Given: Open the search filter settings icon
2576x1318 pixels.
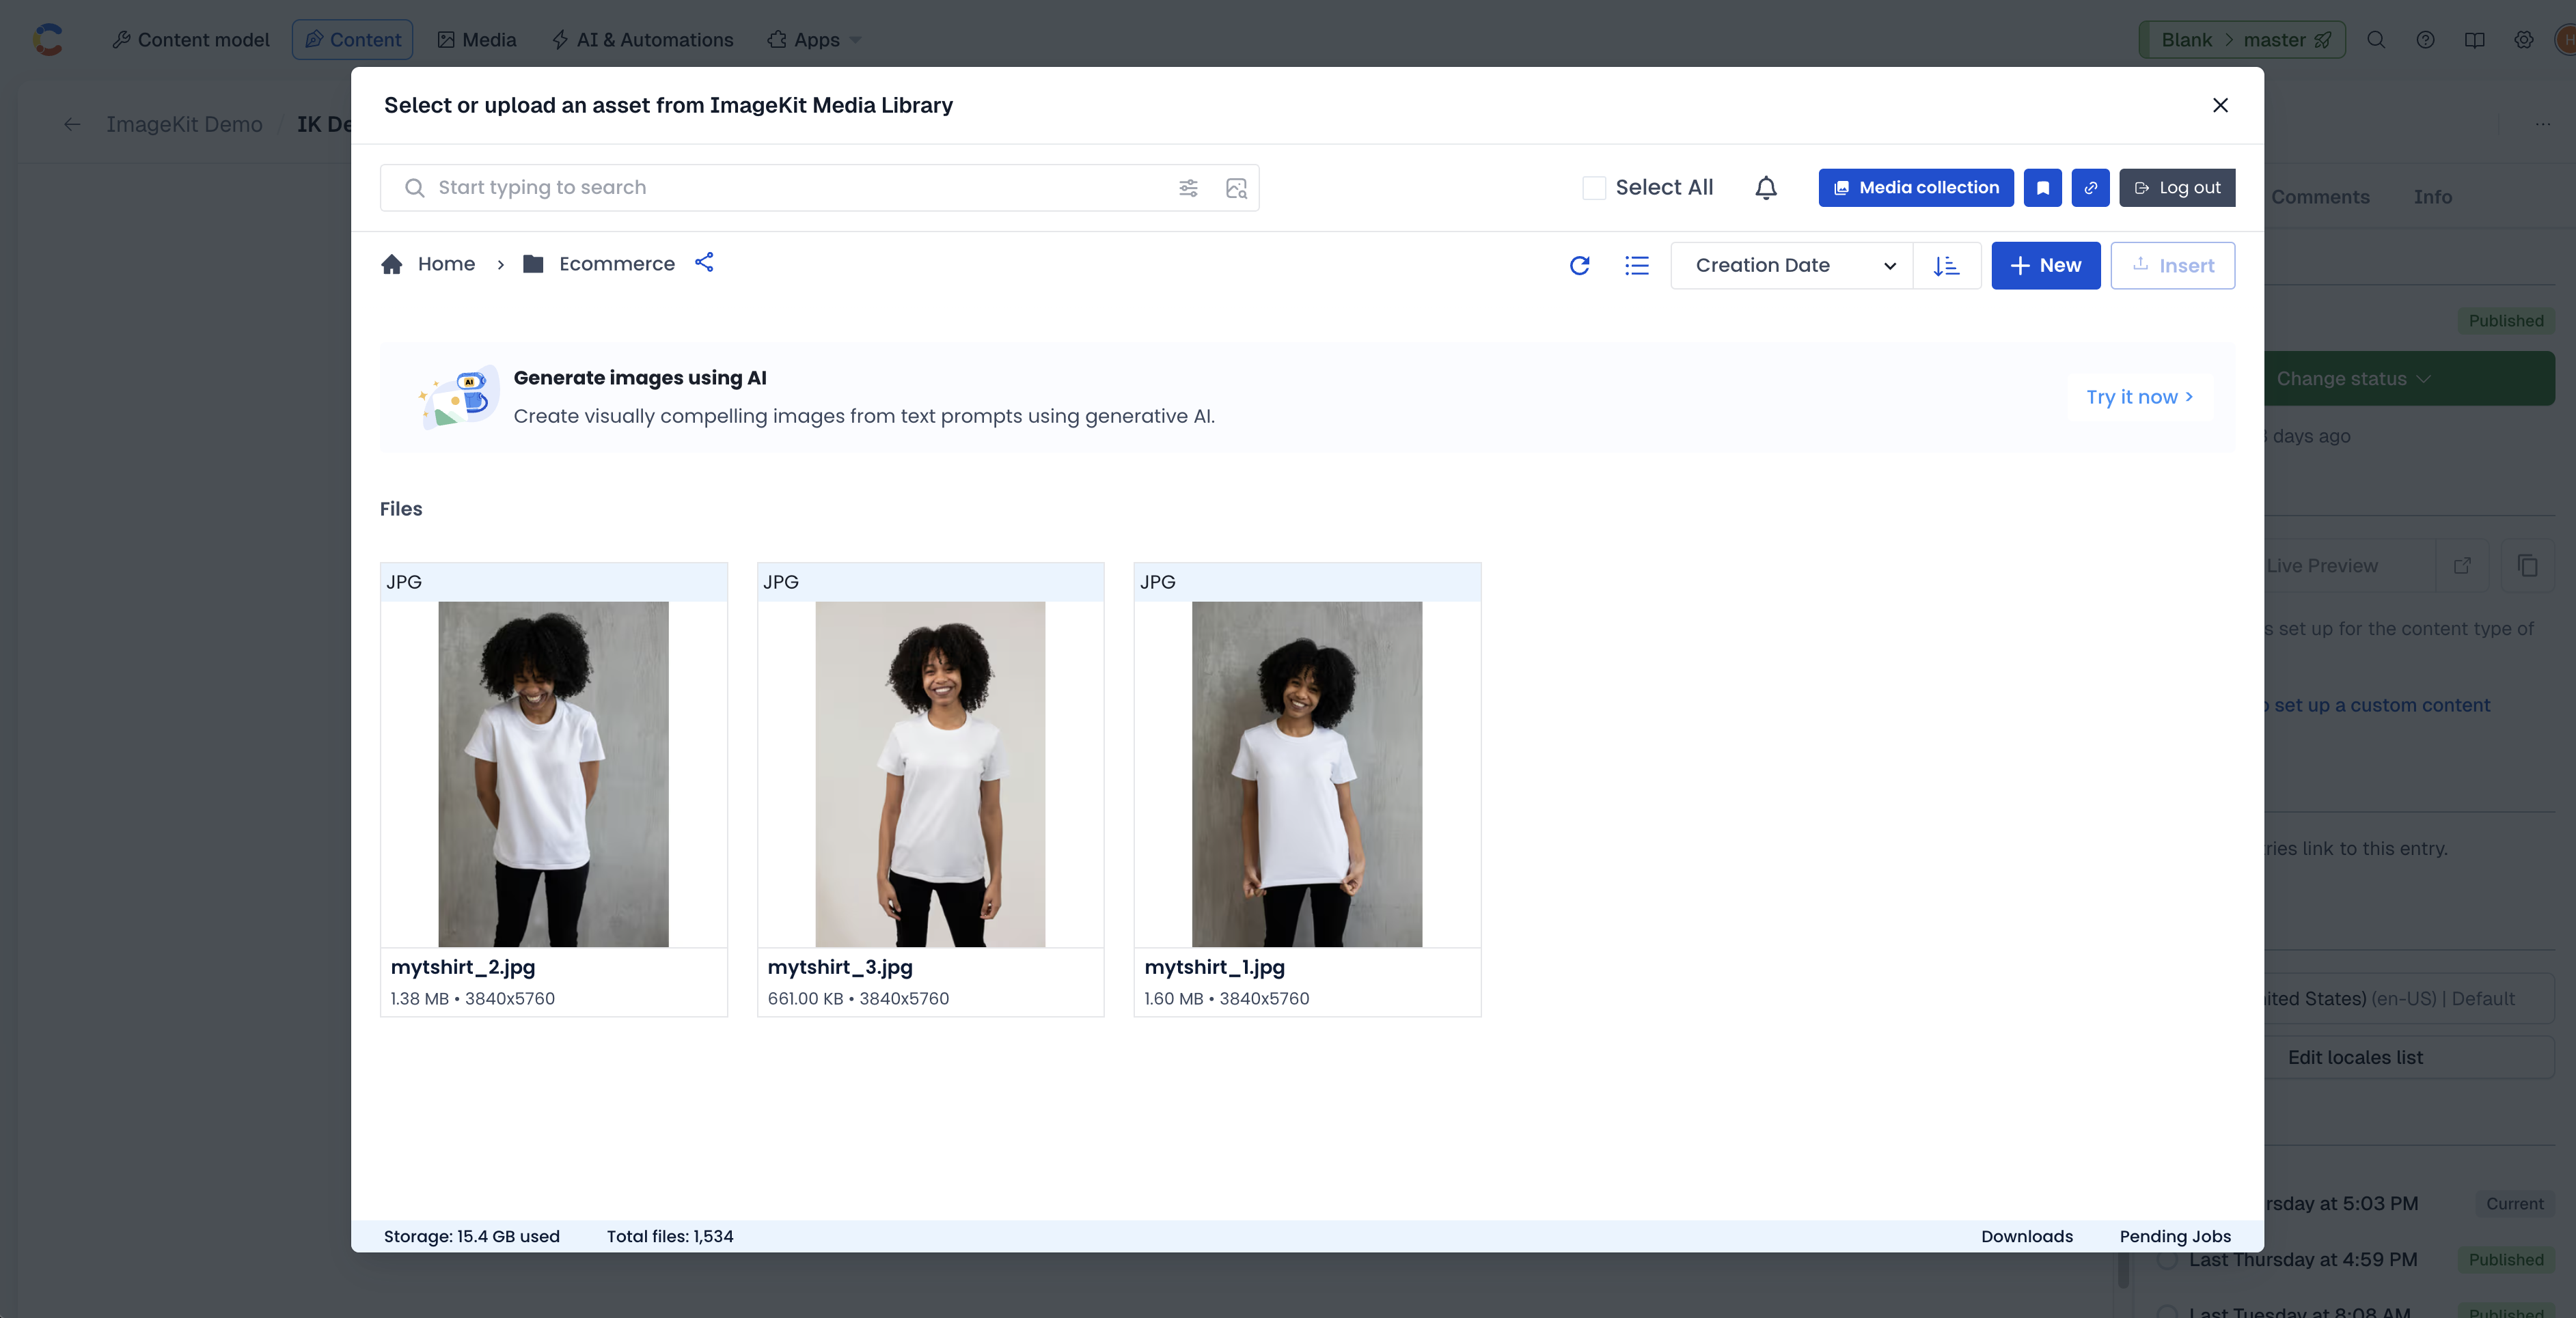Looking at the screenshot, I should 1188,188.
